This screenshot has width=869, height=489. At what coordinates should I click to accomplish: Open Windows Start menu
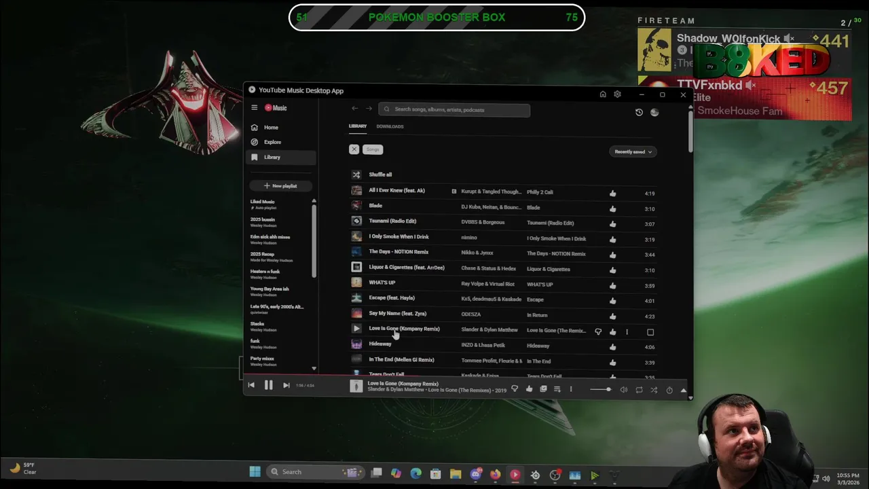[255, 472]
